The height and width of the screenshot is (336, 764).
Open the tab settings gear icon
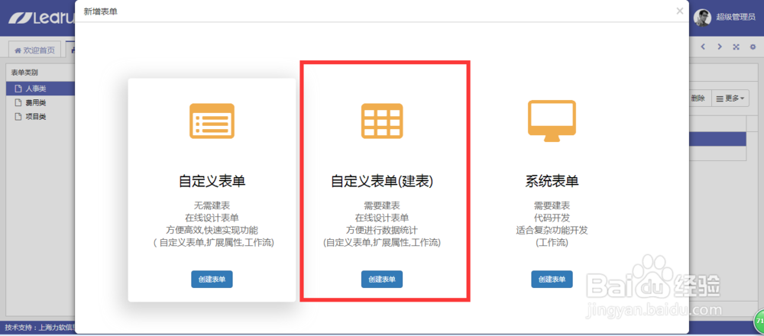click(x=753, y=47)
